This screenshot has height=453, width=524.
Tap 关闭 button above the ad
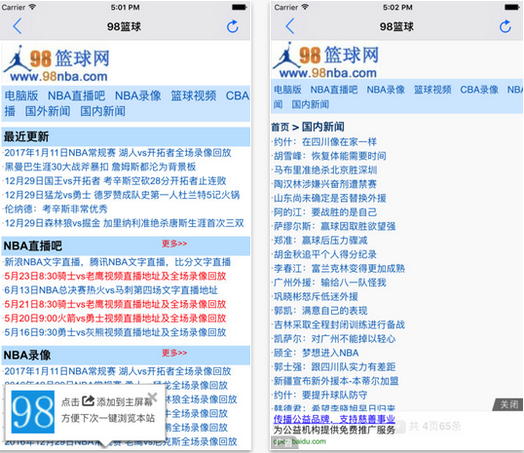(x=508, y=404)
